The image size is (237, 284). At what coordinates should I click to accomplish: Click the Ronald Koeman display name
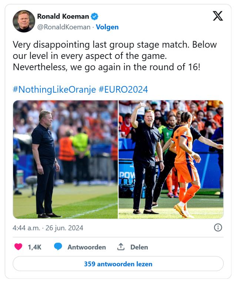pos(63,16)
